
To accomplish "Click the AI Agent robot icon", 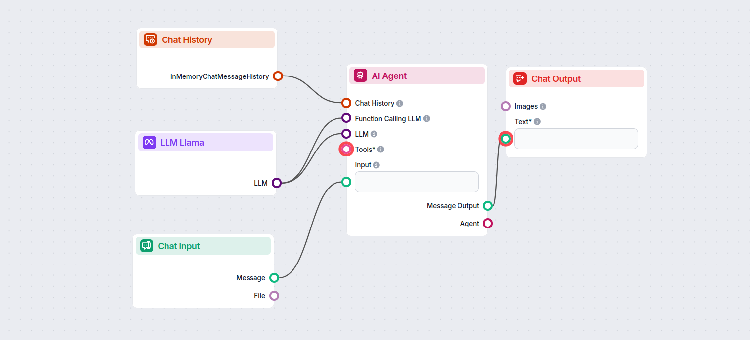I will 360,76.
